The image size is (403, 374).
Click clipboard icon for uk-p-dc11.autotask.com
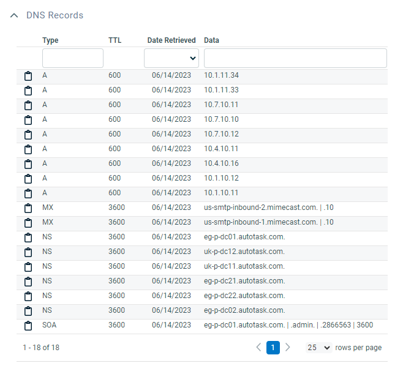tap(28, 267)
